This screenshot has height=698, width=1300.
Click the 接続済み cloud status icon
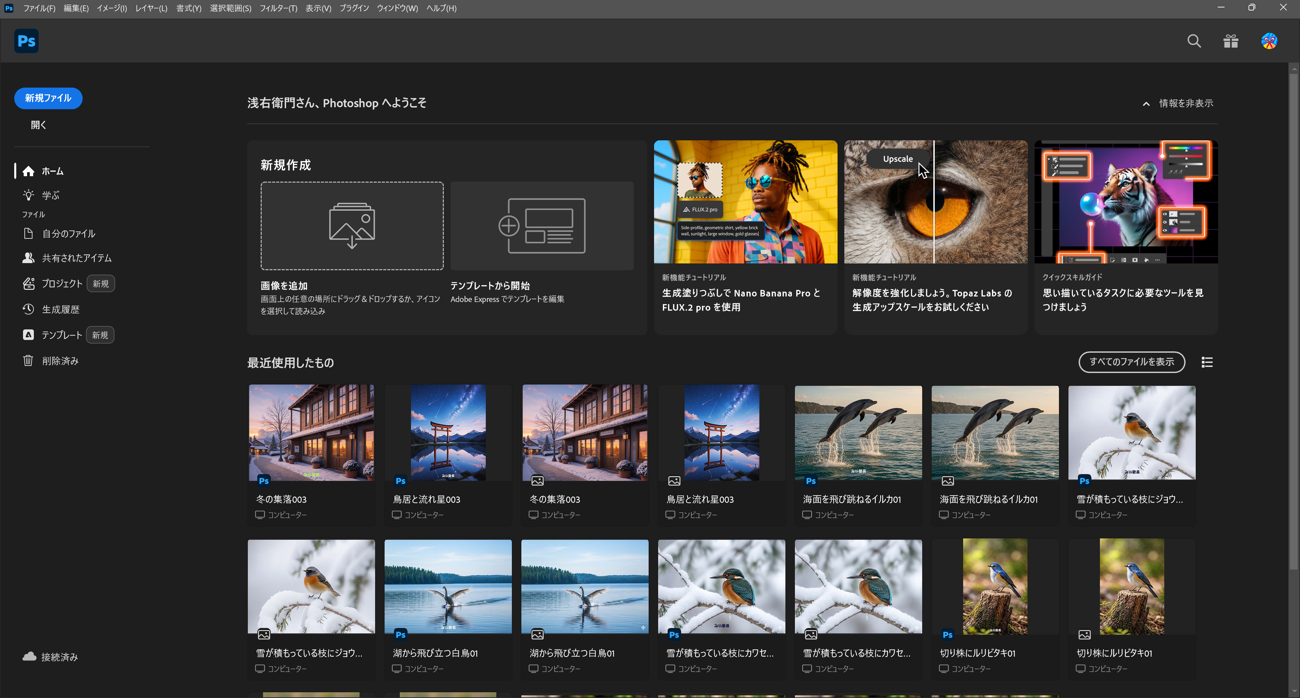(x=29, y=656)
